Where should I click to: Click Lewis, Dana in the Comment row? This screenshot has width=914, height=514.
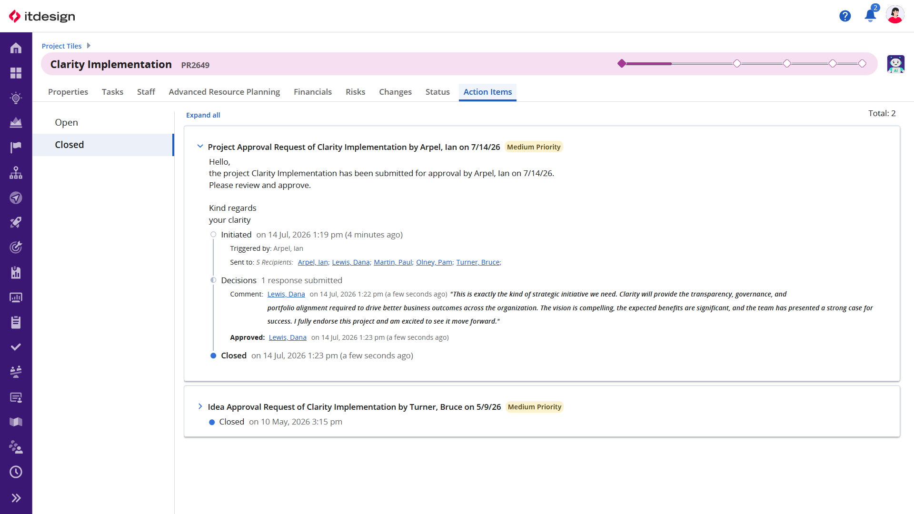coord(286,294)
